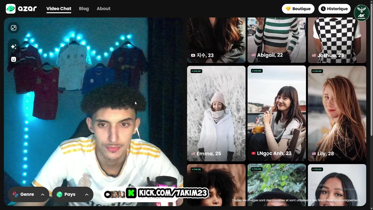The image size is (373, 210).
Task: Click the viewer avatars in Kick banner
Action: point(118,194)
